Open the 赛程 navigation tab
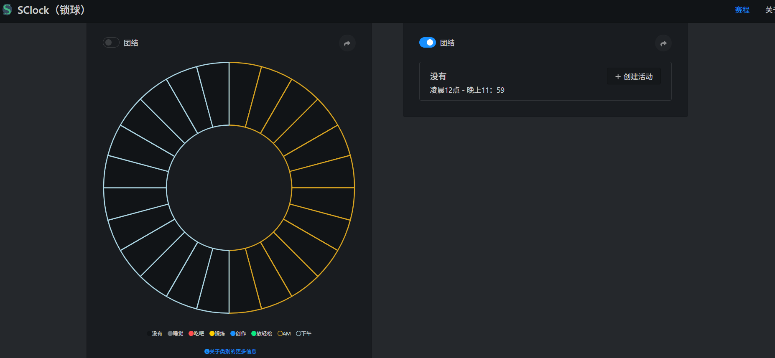The image size is (775, 358). [x=742, y=10]
